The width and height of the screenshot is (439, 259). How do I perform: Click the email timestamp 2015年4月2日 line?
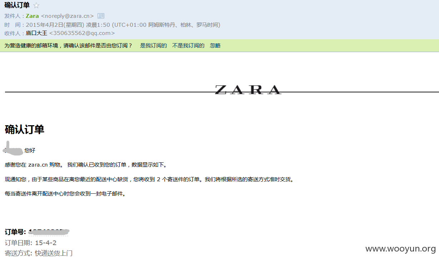pos(123,25)
